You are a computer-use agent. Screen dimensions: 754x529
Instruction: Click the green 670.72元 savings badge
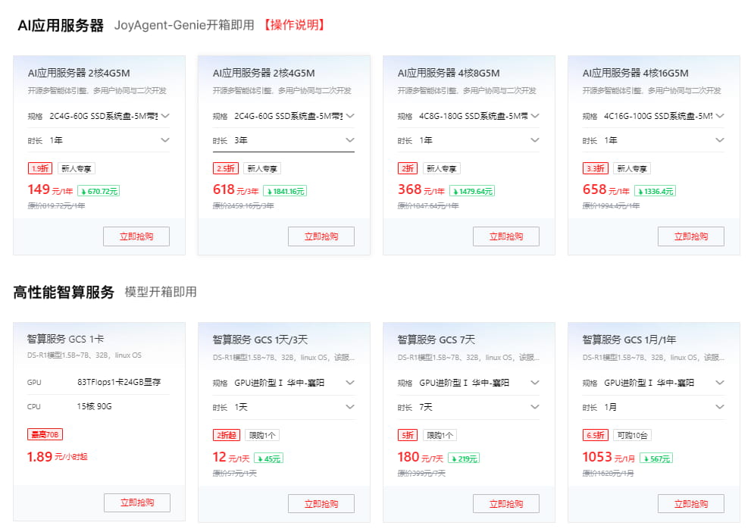click(99, 191)
